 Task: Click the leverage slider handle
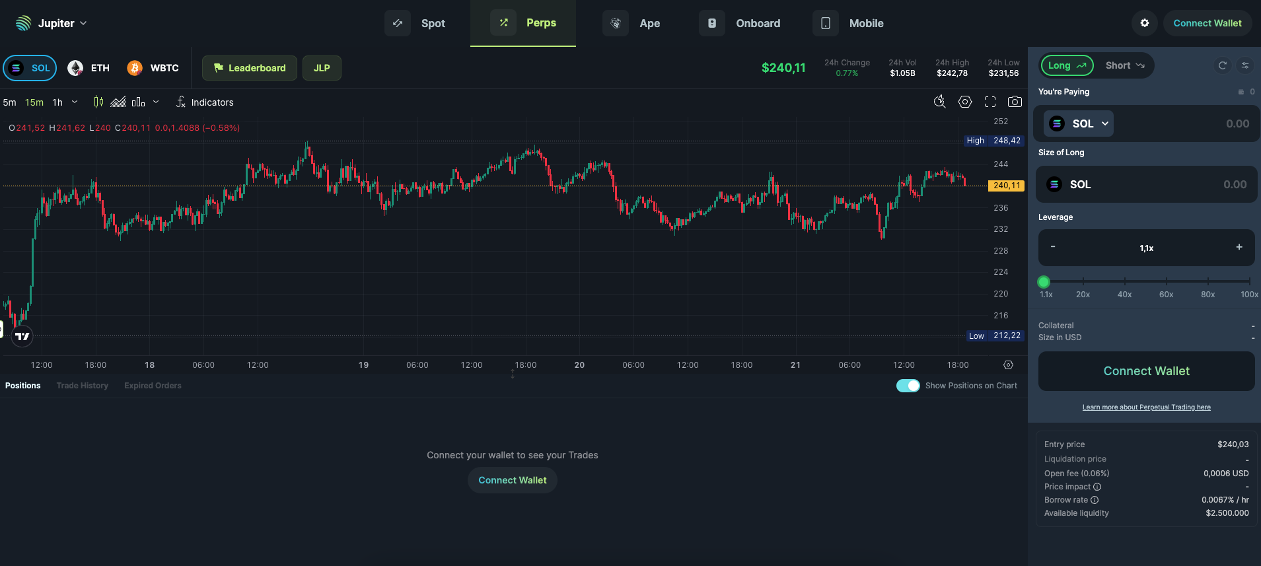[x=1044, y=281]
